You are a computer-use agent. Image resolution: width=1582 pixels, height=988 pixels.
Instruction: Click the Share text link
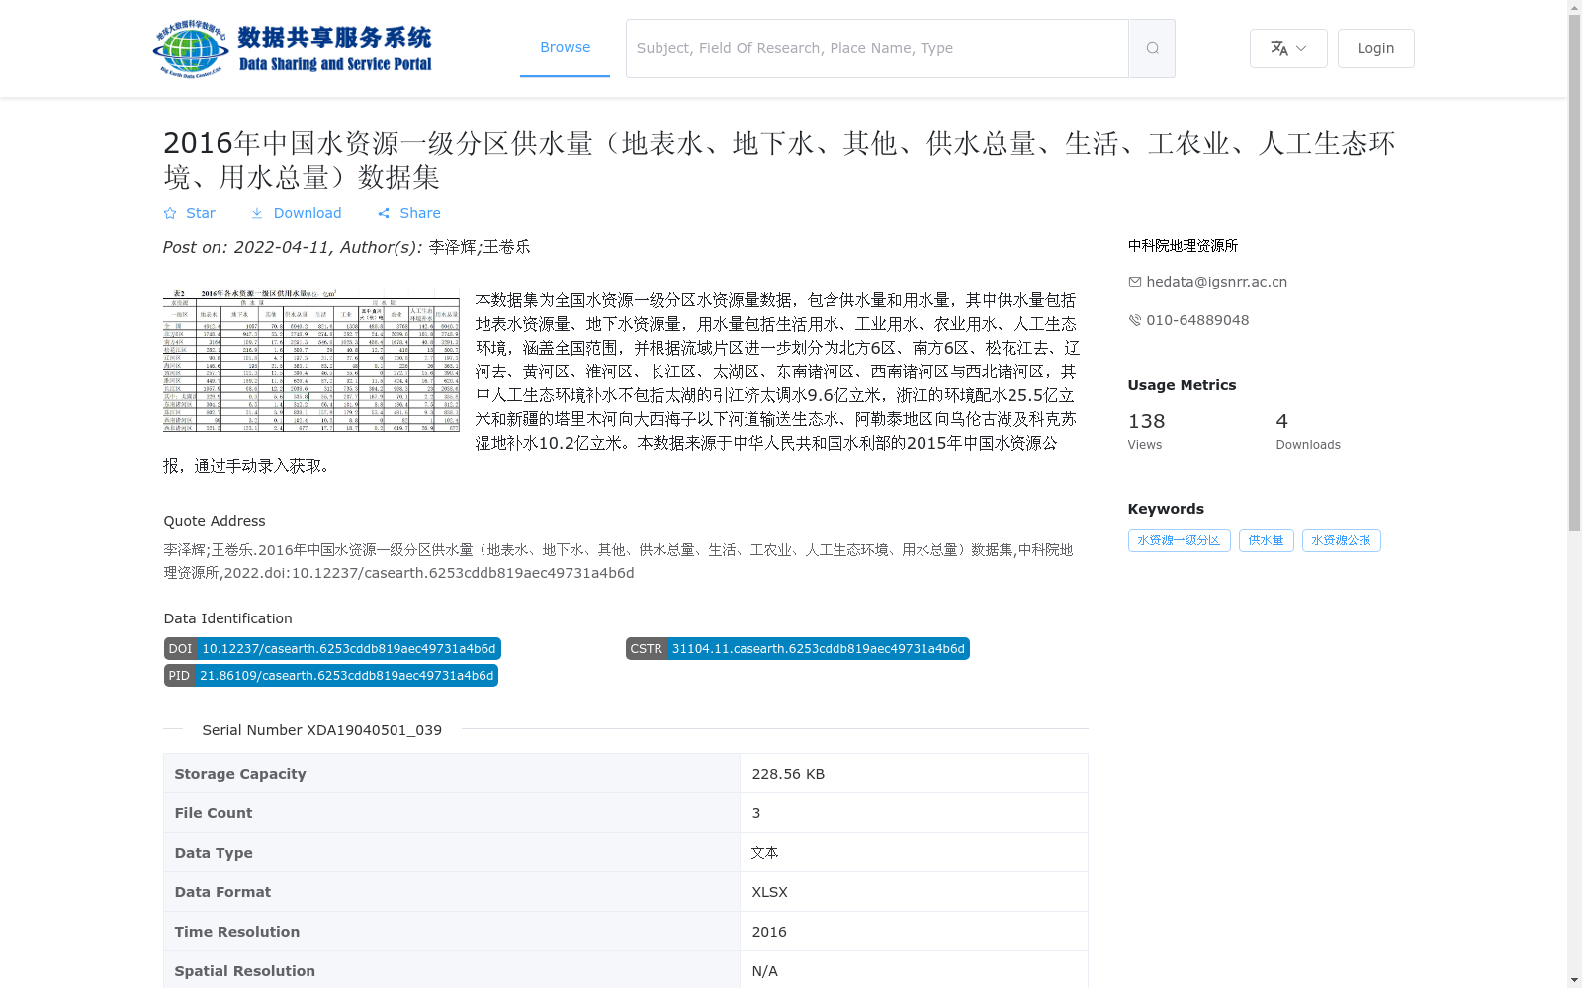tap(420, 213)
